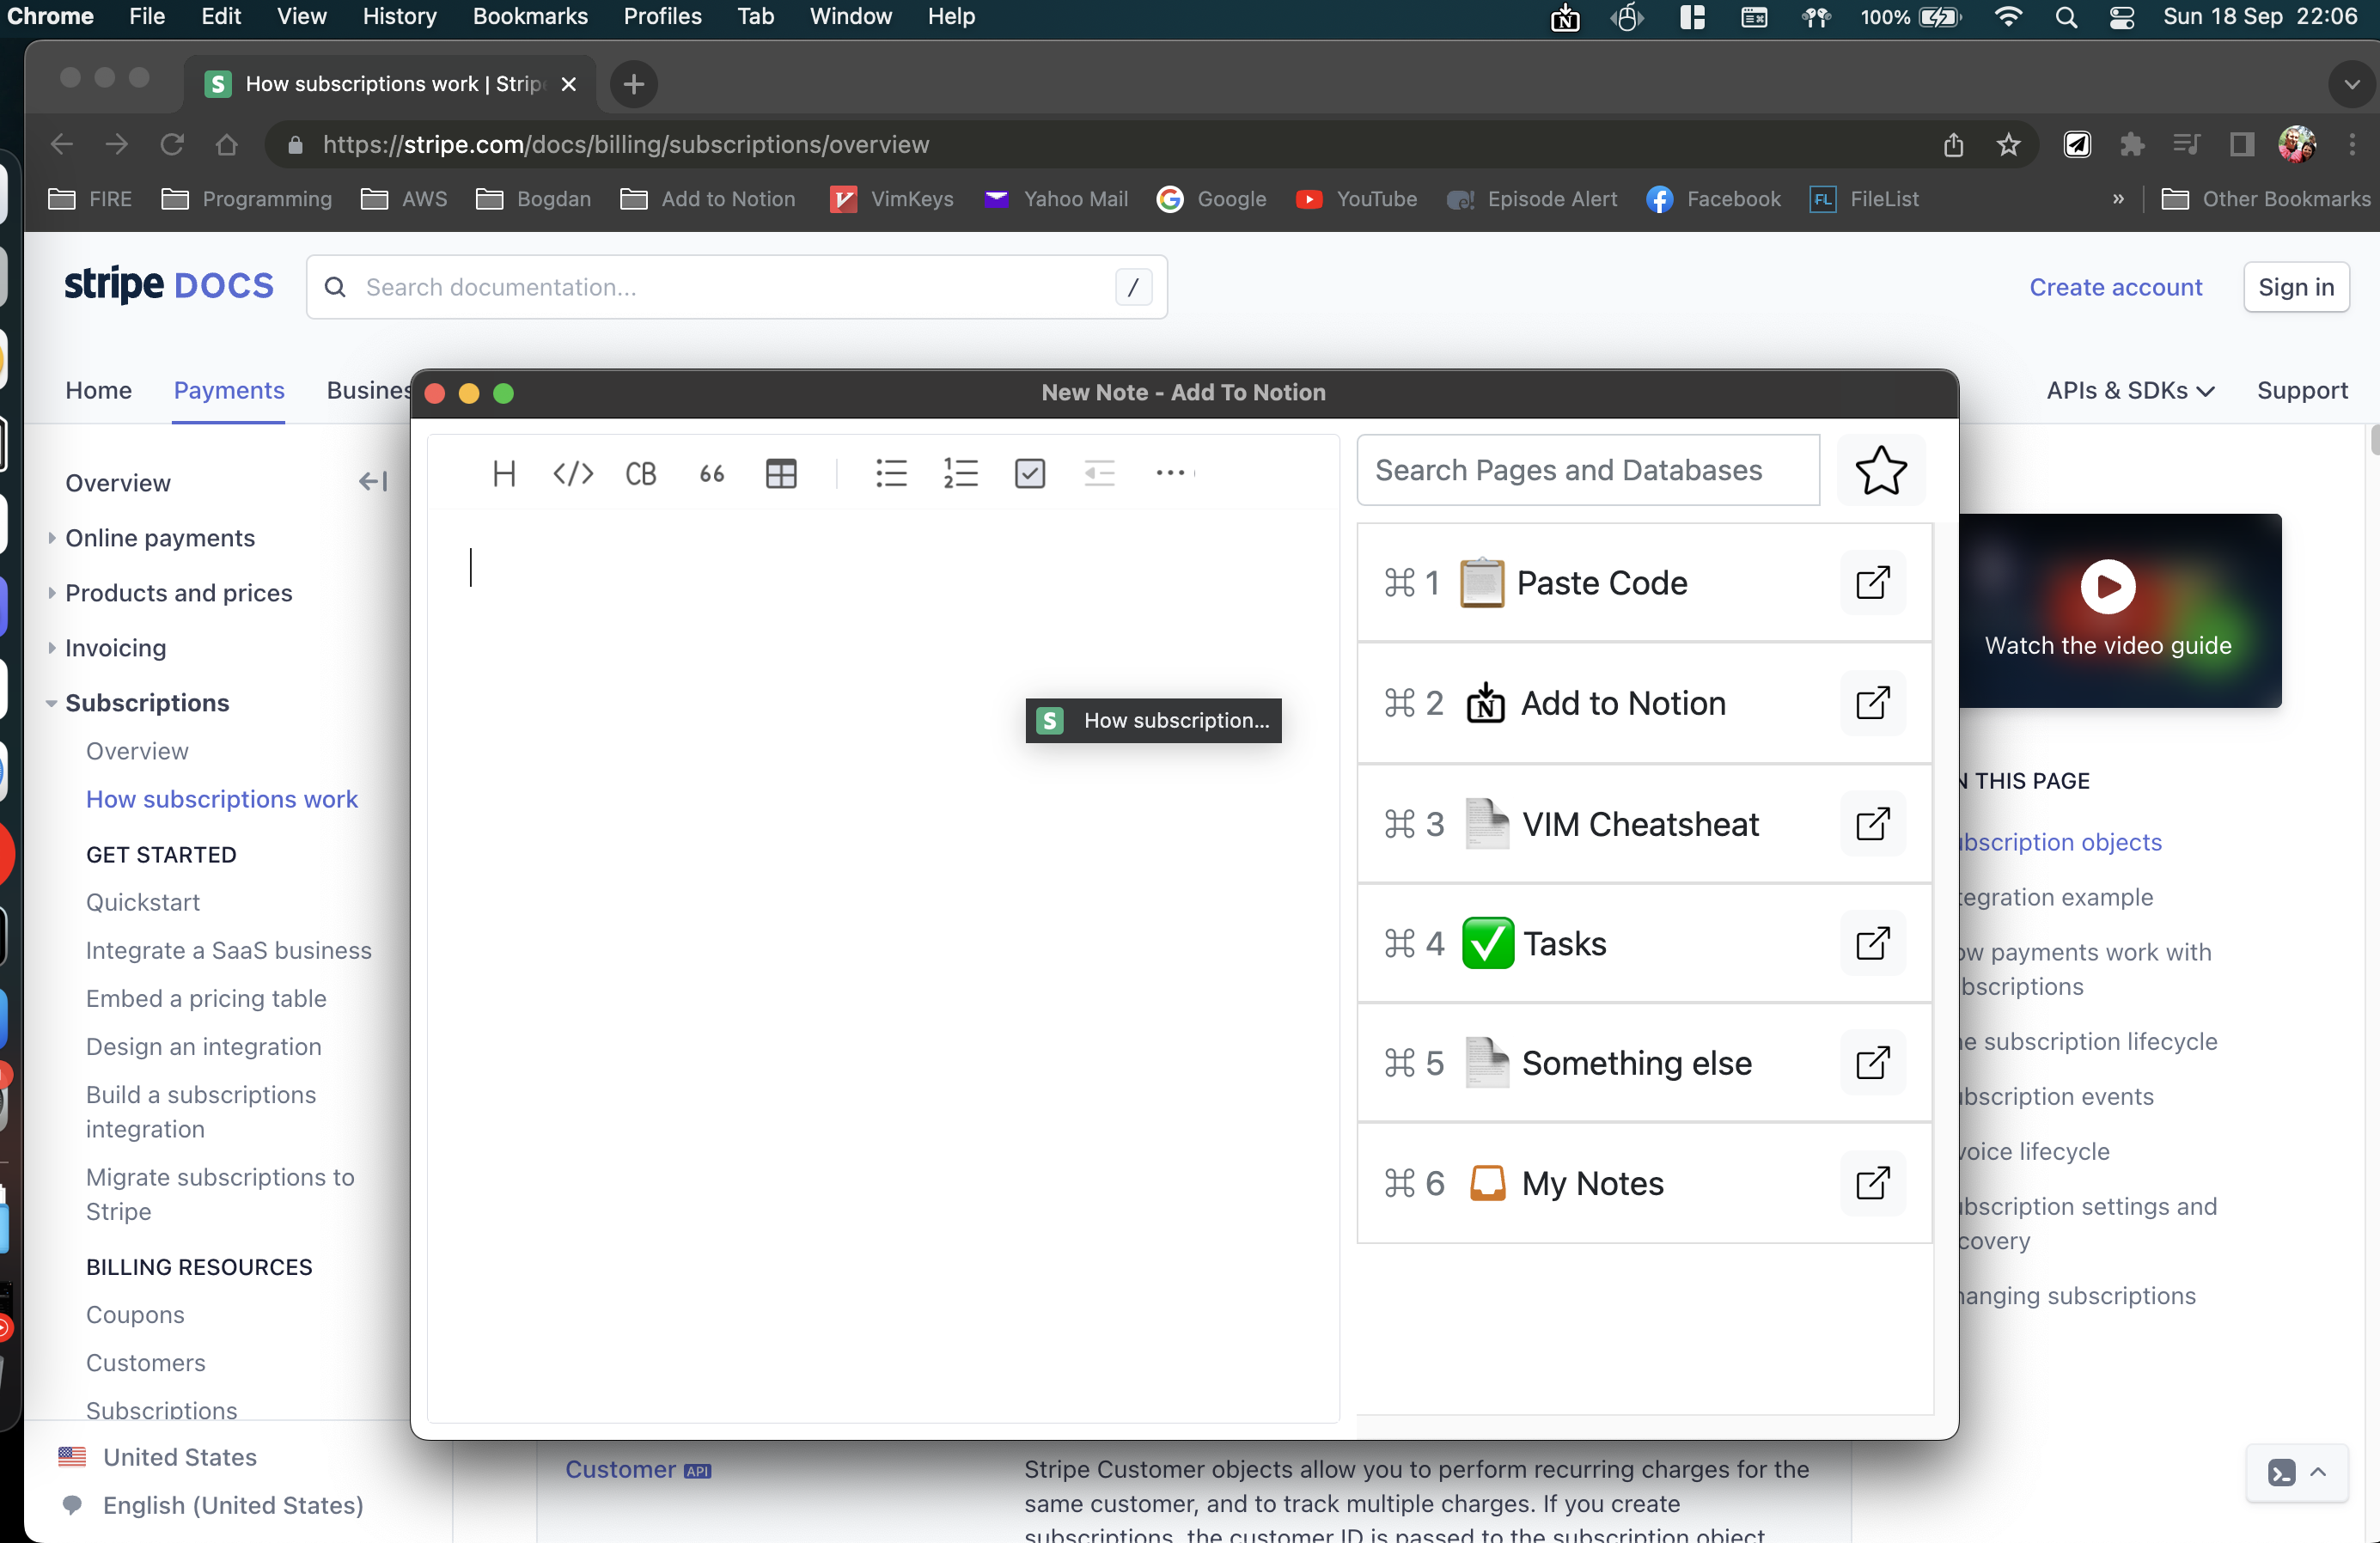
Task: Open the Payments tab in Stripe docs
Action: click(229, 390)
